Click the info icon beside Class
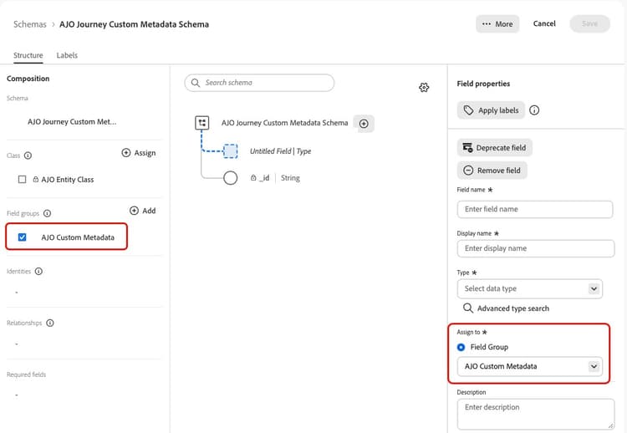The height and width of the screenshot is (433, 627). pyautogui.click(x=28, y=155)
